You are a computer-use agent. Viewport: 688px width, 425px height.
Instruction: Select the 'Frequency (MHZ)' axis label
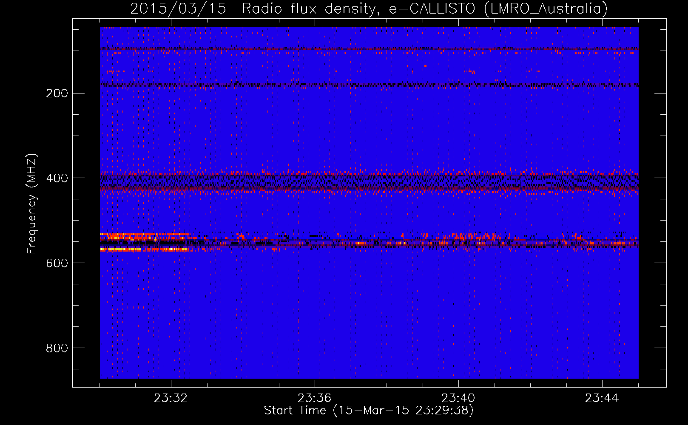pos(32,204)
